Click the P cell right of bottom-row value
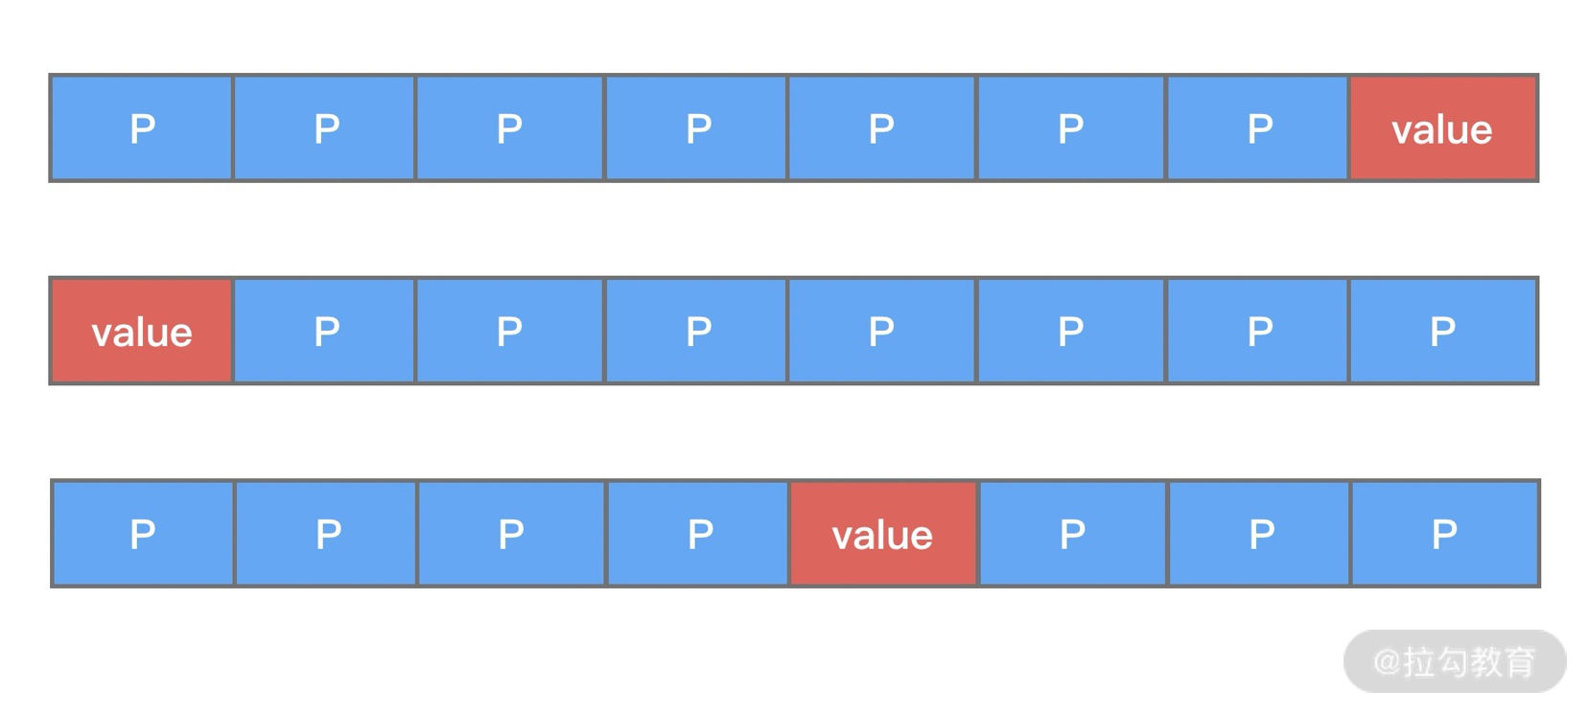The image size is (1589, 714). [1072, 533]
